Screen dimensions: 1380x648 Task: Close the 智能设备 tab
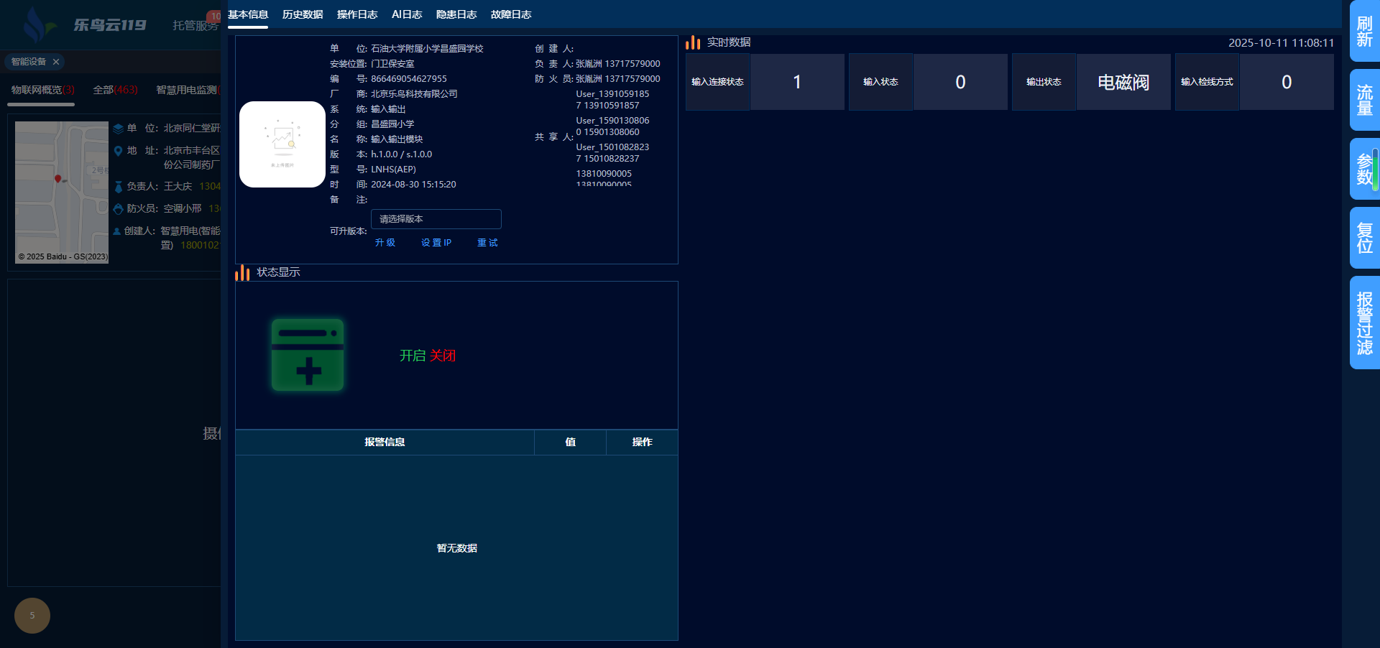point(56,62)
